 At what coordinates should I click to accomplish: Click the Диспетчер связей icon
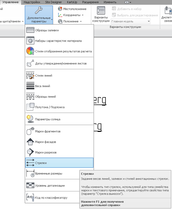point(169,10)
